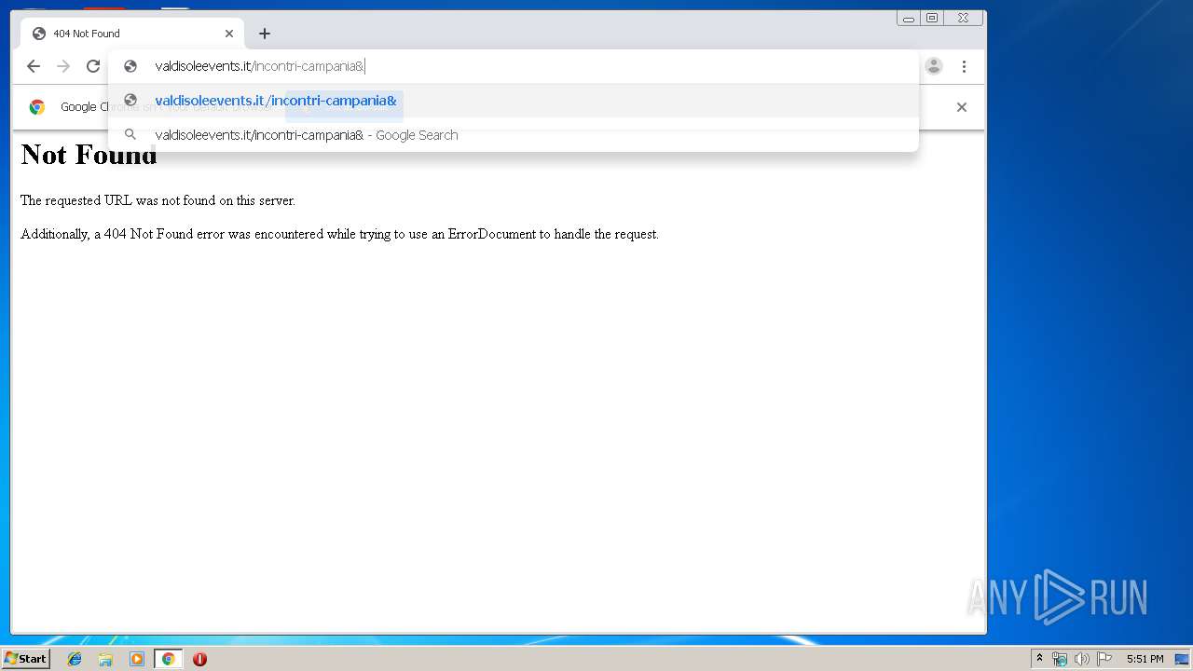The width and height of the screenshot is (1193, 671).
Task: Click the forward navigation arrow
Action: coord(63,66)
